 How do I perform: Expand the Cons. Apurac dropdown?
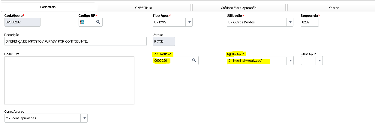(84, 118)
